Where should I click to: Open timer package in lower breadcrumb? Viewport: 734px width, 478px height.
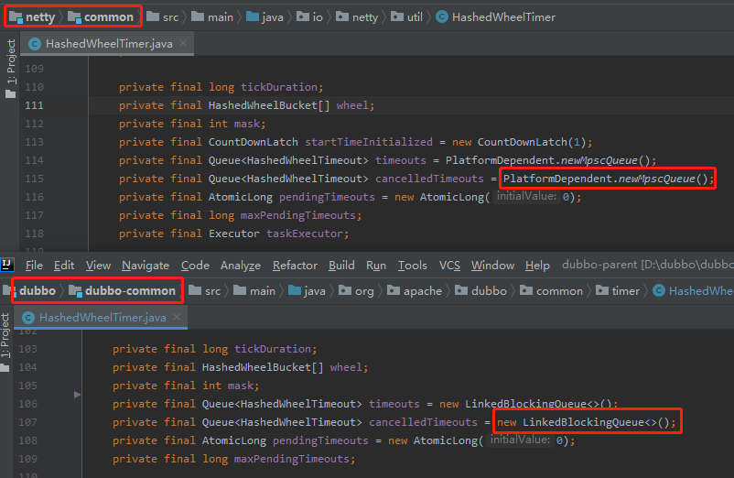[x=618, y=290]
